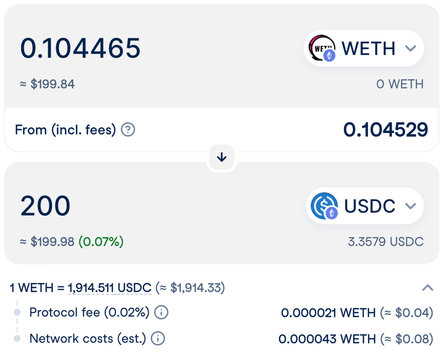Viewport: 442px width, 352px height.
Task: Click the 0 WETH balance text
Action: coord(400,84)
